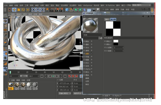This screenshot has width=161, height=105.
Task: Click Render View clapperboard icon
Action: click(52, 10)
